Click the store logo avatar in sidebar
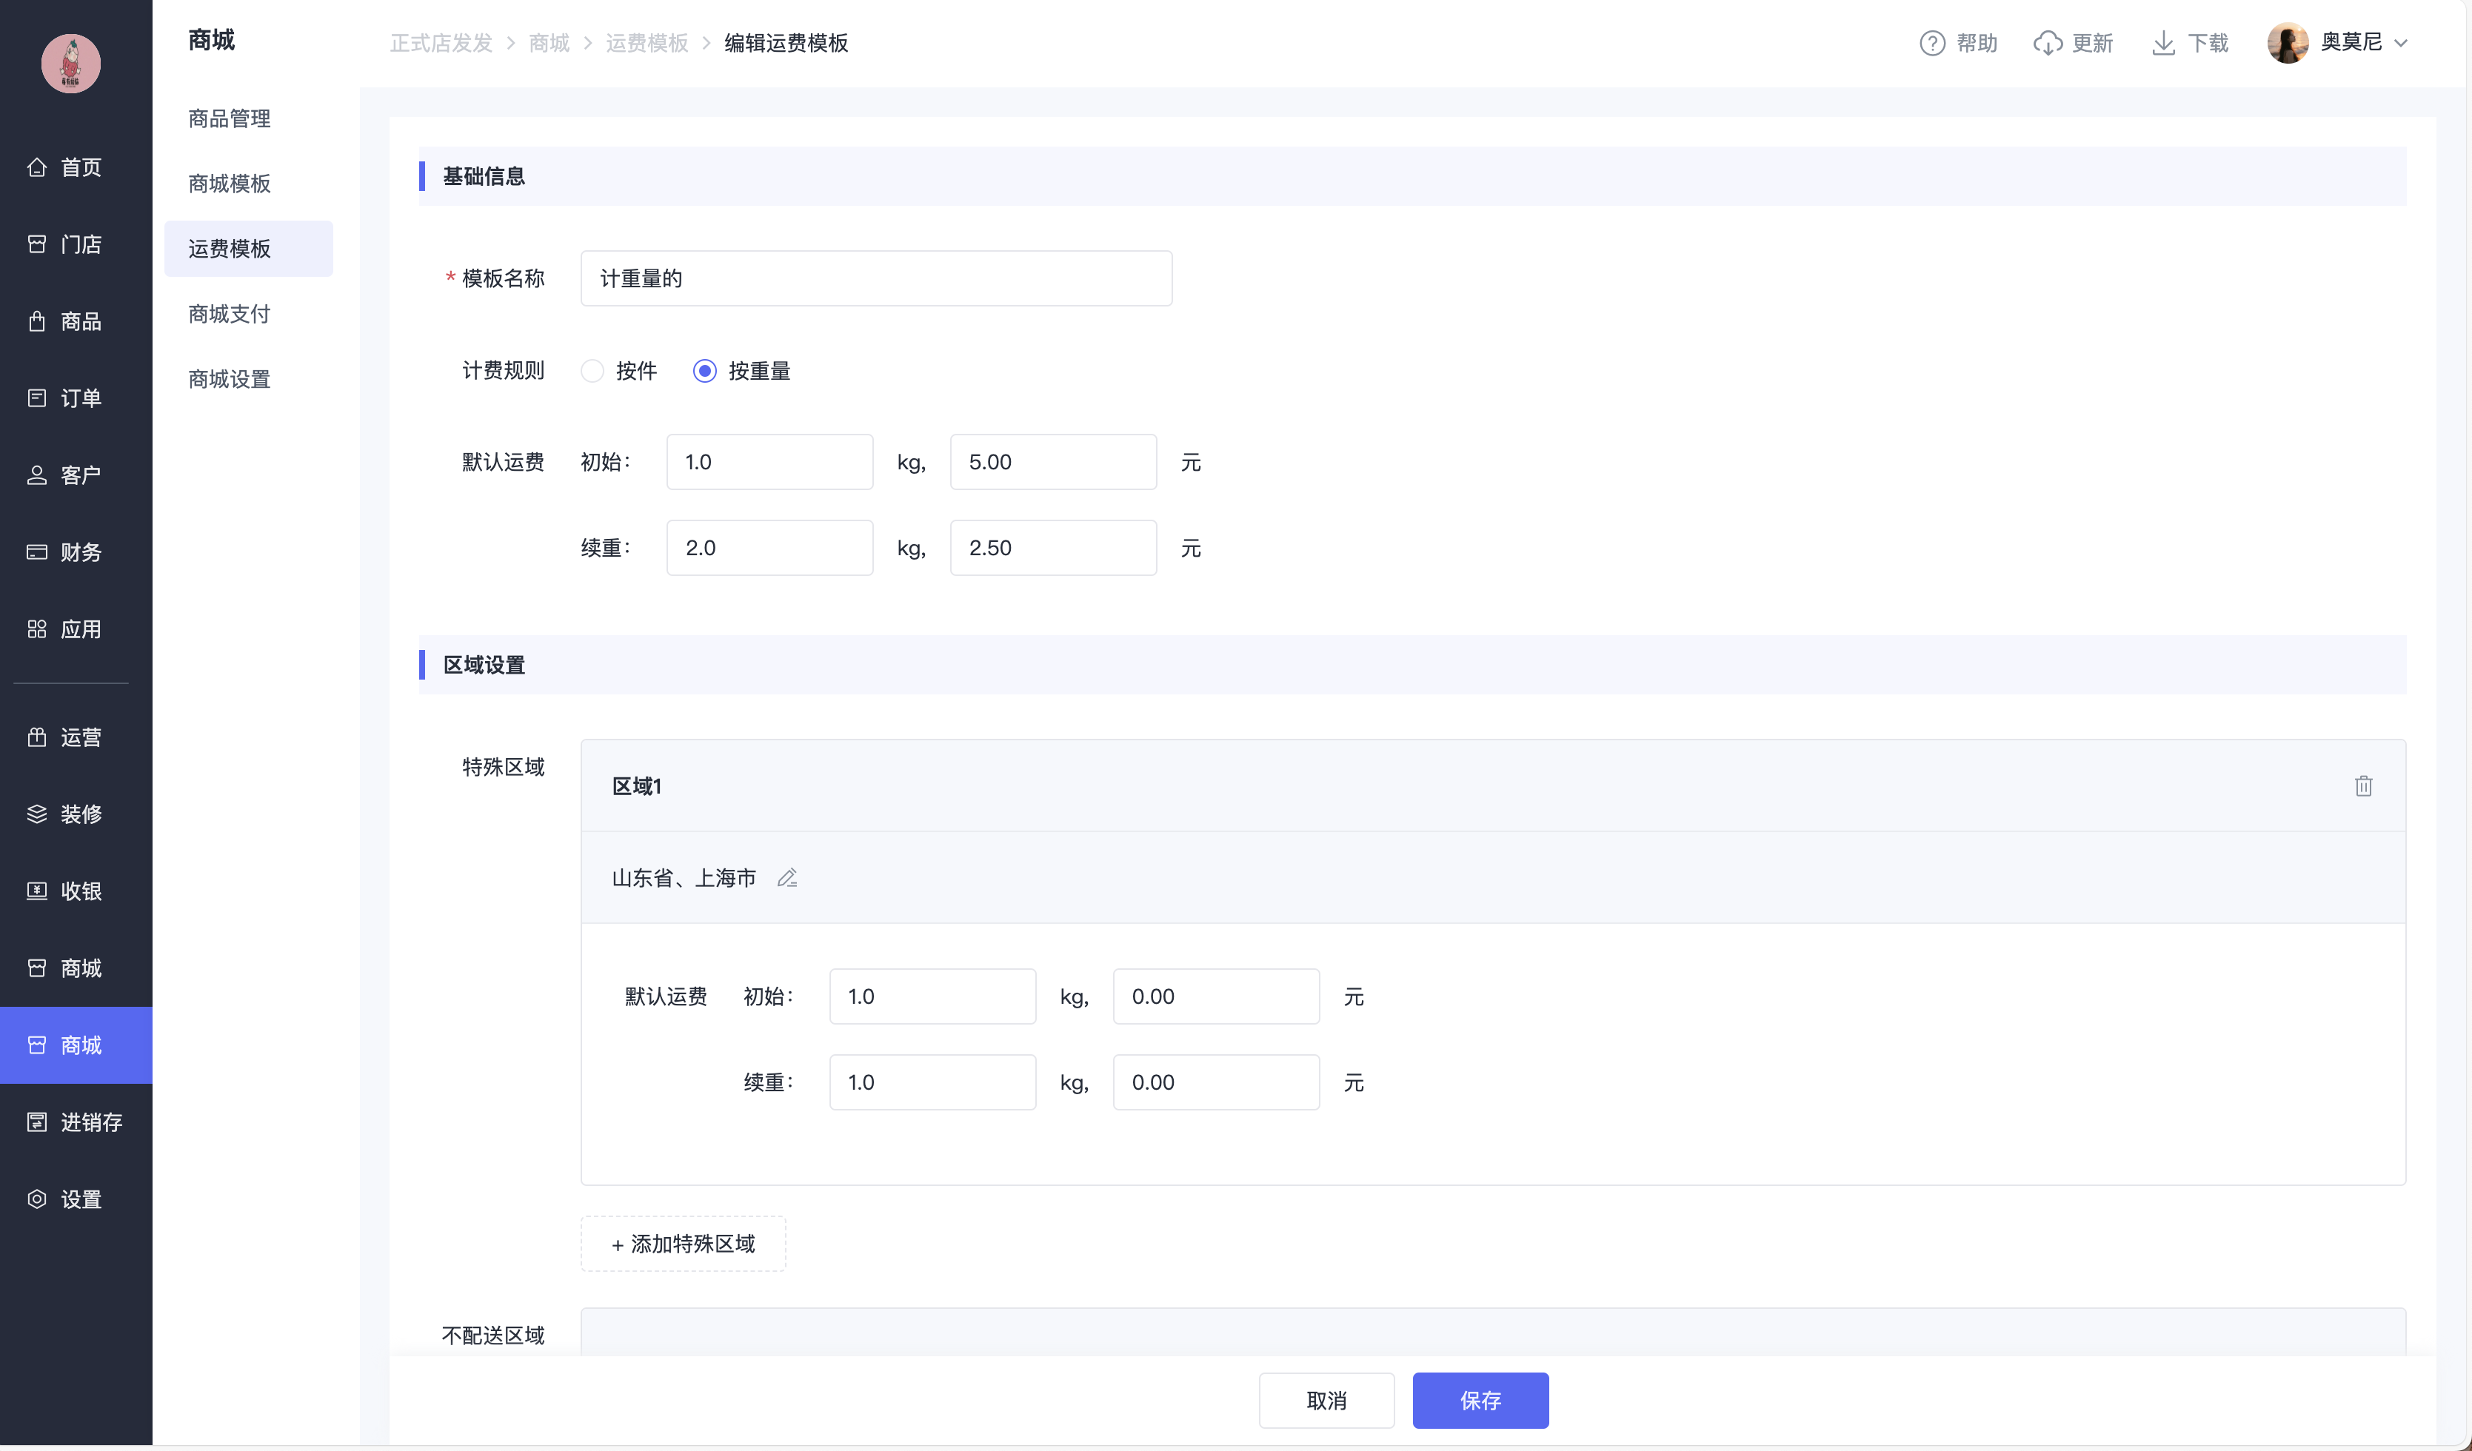The height and width of the screenshot is (1451, 2472). [70, 64]
